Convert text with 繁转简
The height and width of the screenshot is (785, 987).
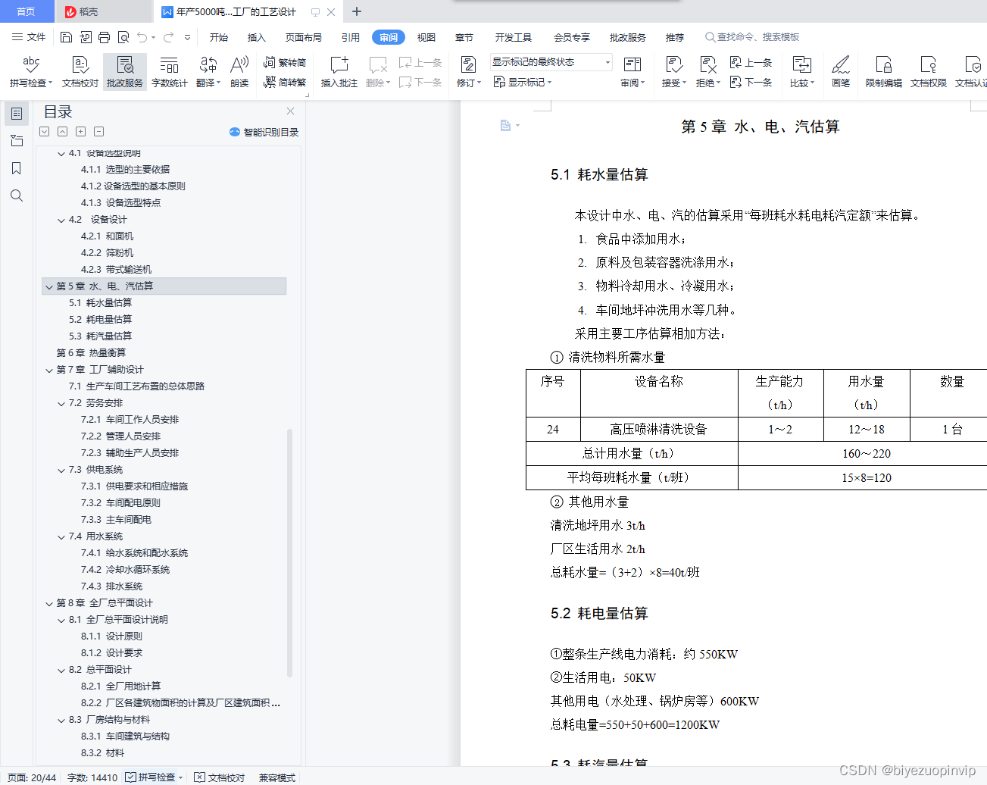(285, 63)
